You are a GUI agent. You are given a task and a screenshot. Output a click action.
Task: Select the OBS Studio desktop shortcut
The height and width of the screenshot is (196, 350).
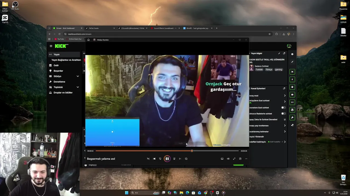(x=15, y=6)
